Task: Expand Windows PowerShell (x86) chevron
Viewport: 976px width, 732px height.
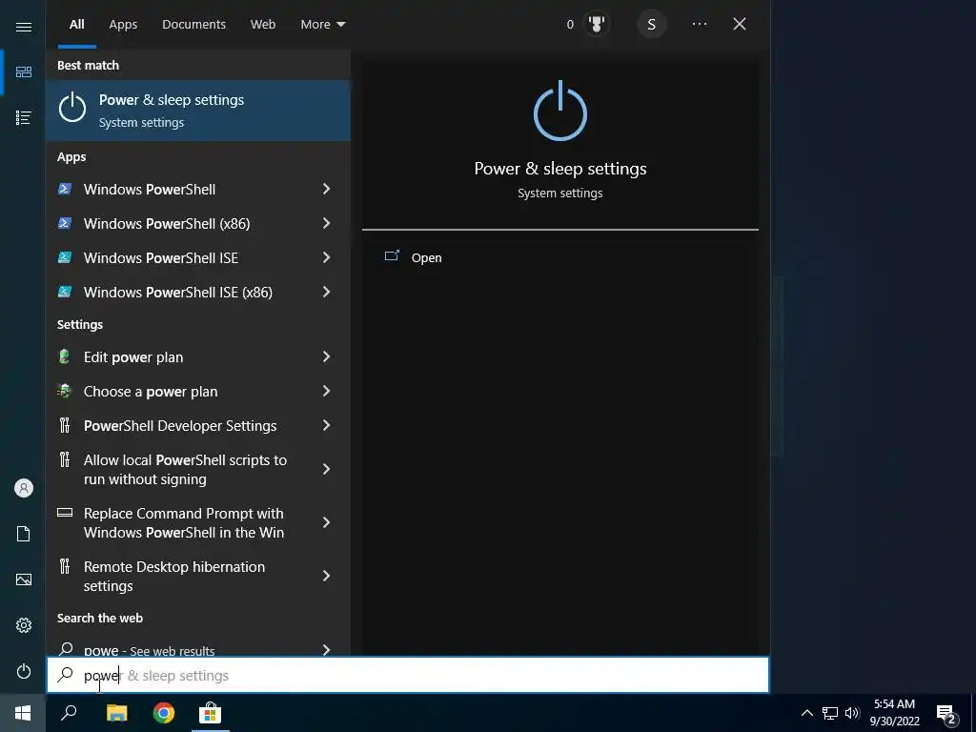Action: coord(326,223)
